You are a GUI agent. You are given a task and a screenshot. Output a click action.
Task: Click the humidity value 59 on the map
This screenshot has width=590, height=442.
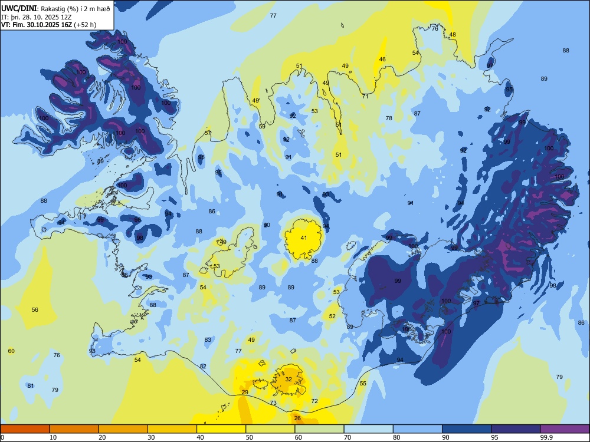tap(262, 126)
